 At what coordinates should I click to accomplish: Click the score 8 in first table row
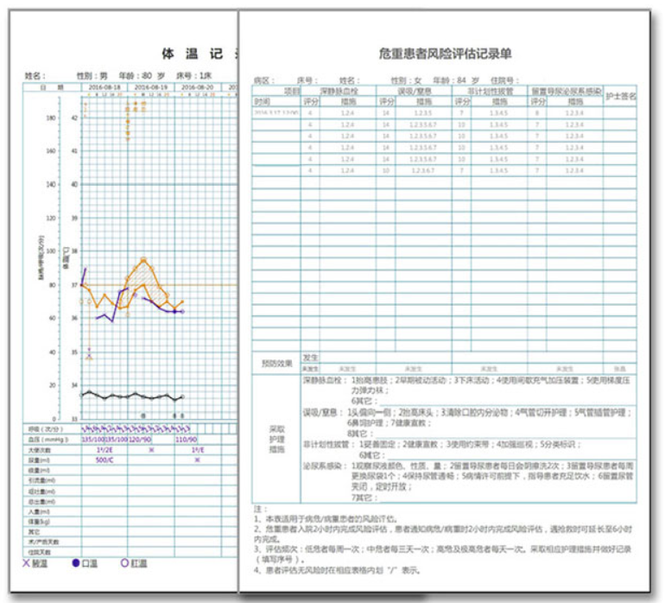point(537,113)
